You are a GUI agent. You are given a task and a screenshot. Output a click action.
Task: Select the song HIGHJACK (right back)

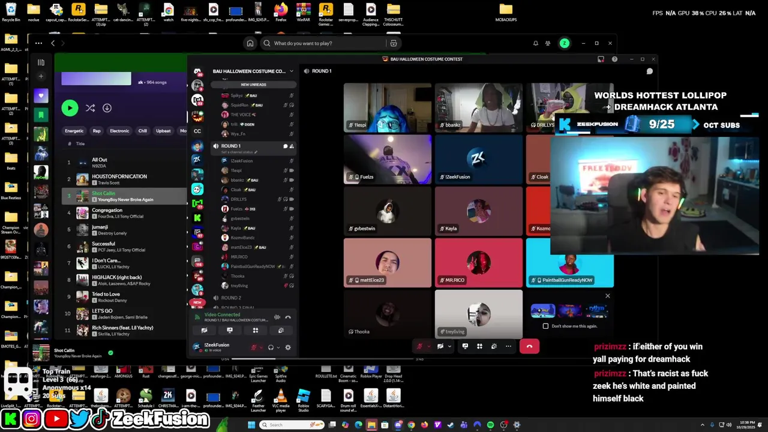pos(117,277)
